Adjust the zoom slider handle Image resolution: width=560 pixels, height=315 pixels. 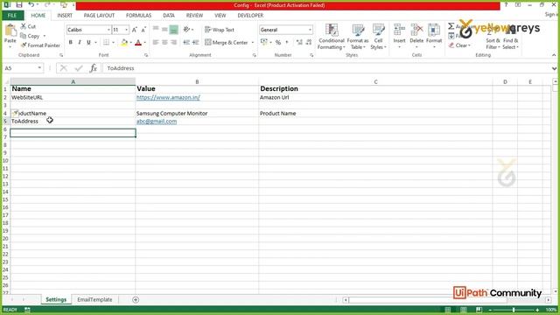514,310
